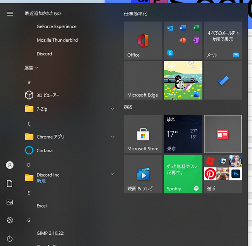Open Solitaire icon in 遊ぶ folder
Screen dimensions: 252x246
[x=223, y=161]
